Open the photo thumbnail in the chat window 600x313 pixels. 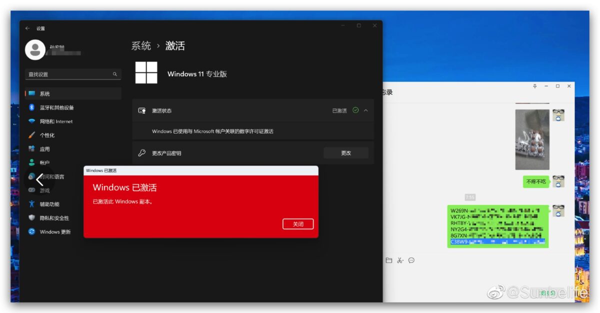[x=532, y=139]
